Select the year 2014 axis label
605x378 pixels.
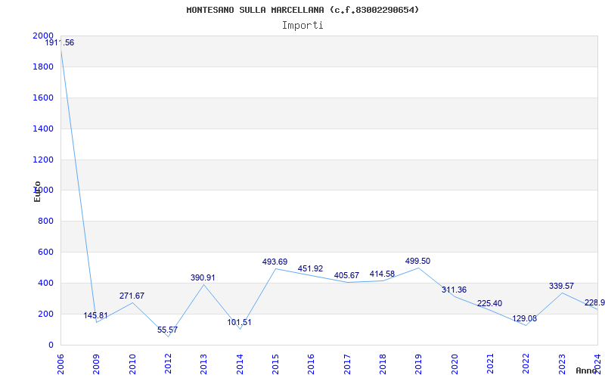(240, 364)
